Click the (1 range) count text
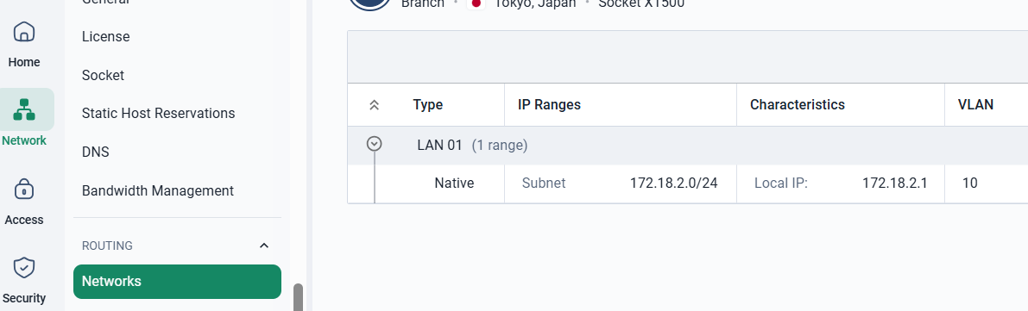Image resolution: width=1028 pixels, height=311 pixels. (x=500, y=146)
